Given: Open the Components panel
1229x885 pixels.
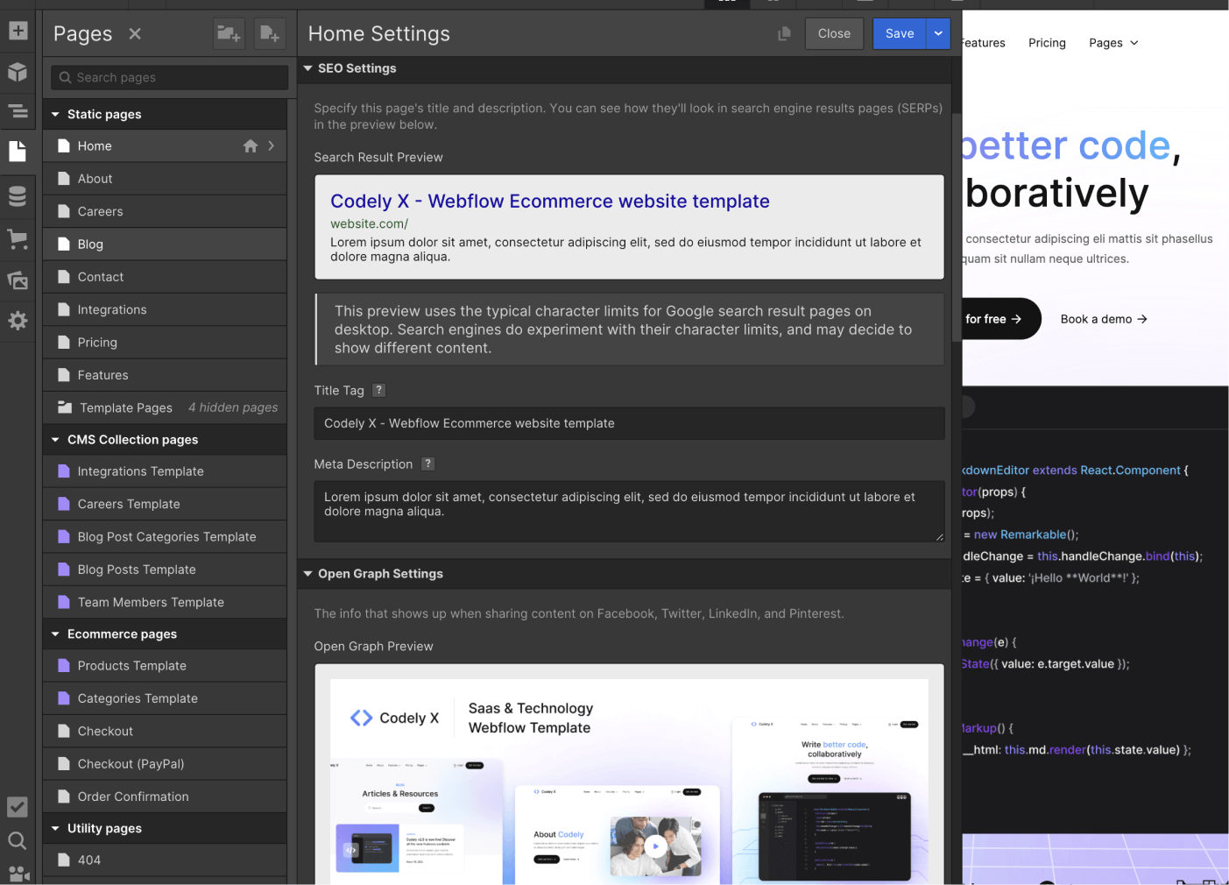Looking at the screenshot, I should (18, 72).
